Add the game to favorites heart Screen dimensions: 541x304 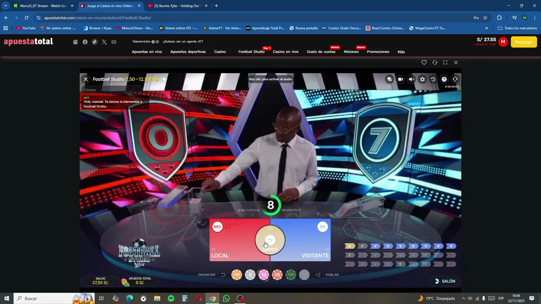[x=424, y=62]
